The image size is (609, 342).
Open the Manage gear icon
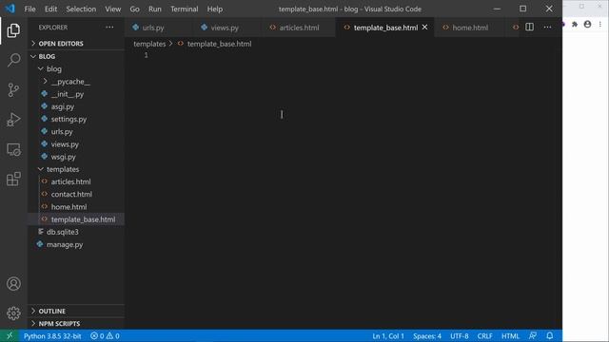[13, 313]
